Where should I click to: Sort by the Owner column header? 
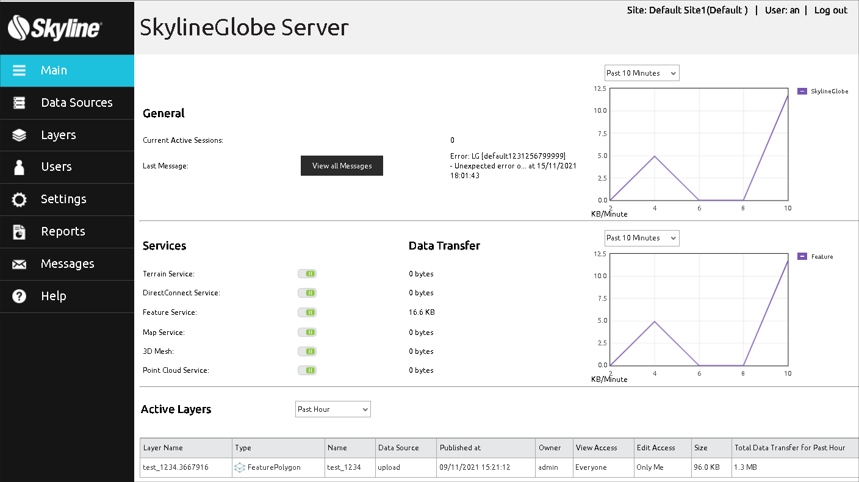(x=554, y=448)
